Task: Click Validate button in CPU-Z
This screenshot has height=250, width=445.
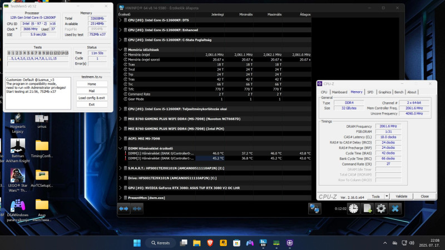Action: (401, 196)
